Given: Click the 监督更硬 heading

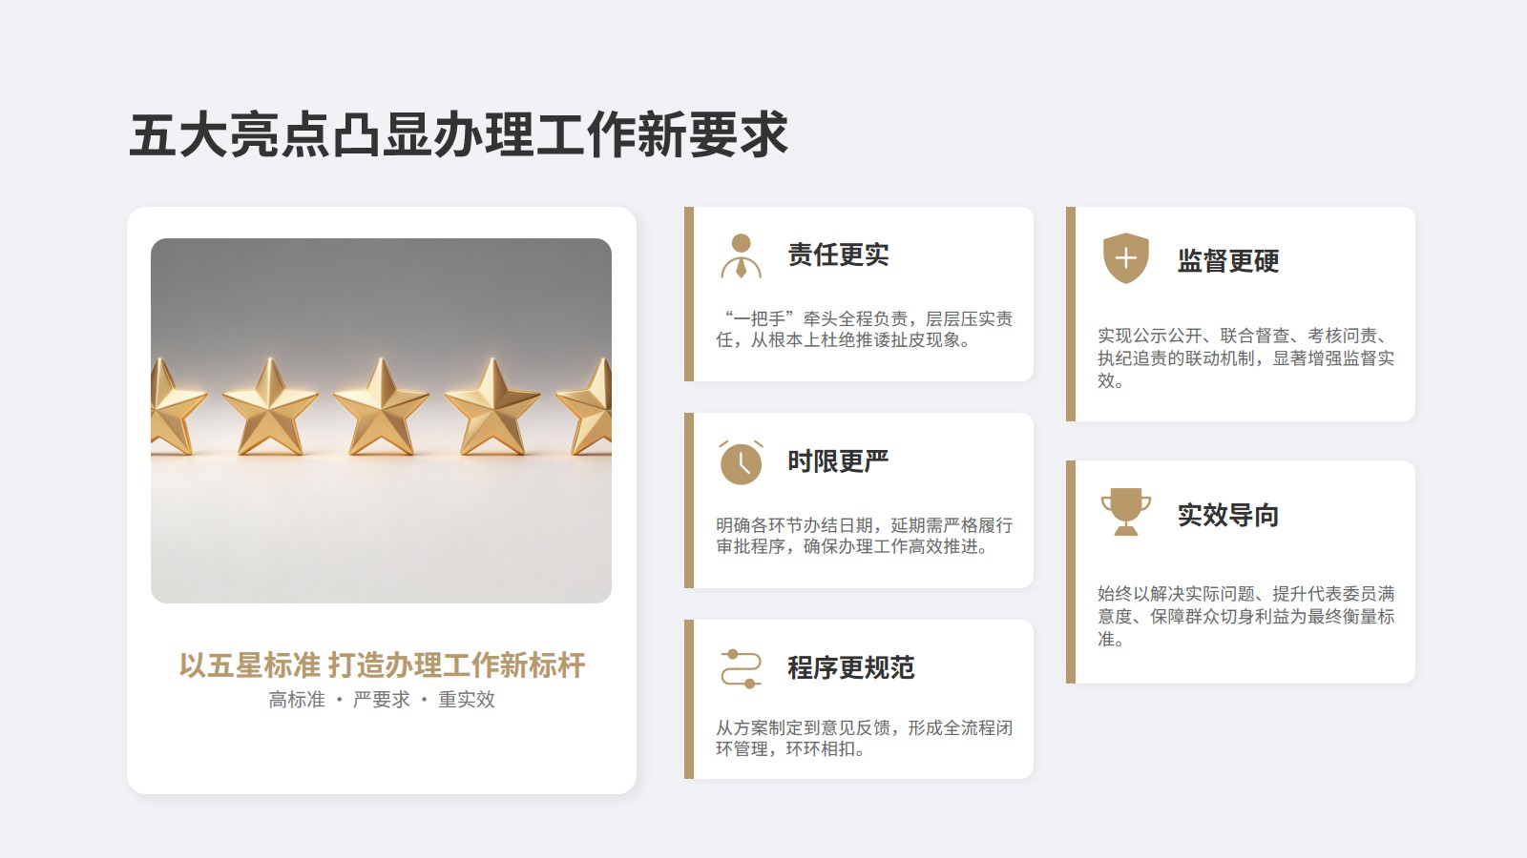Looking at the screenshot, I should pyautogui.click(x=1228, y=260).
